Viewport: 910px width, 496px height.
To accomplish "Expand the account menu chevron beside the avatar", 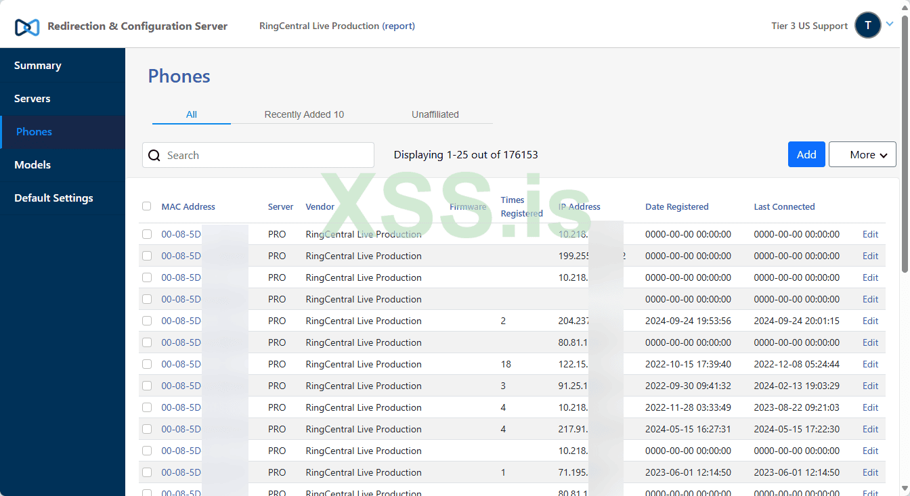I will click(x=890, y=24).
